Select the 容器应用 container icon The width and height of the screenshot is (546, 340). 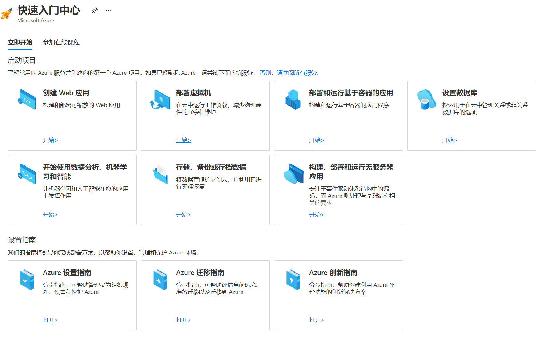(293, 99)
